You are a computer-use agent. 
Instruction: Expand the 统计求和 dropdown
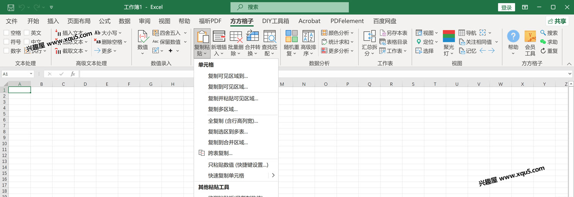352,42
